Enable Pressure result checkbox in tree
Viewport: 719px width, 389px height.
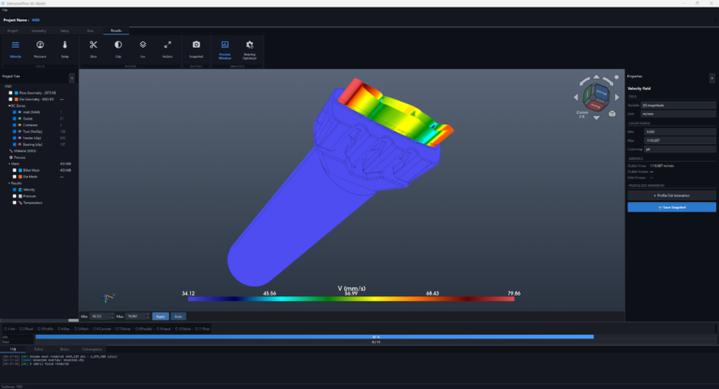point(14,196)
